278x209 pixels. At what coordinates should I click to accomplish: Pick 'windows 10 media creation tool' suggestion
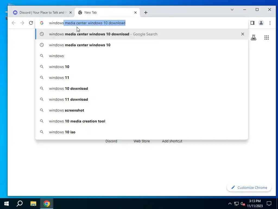click(x=142, y=121)
